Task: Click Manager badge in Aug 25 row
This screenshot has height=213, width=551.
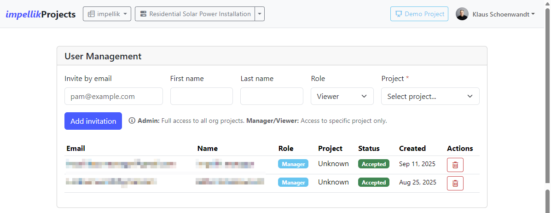Action: (x=293, y=182)
